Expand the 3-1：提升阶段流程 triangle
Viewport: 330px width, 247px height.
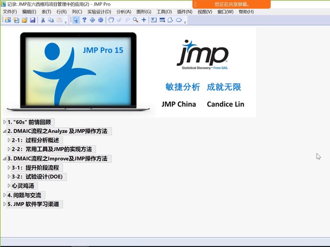[x=9, y=168]
